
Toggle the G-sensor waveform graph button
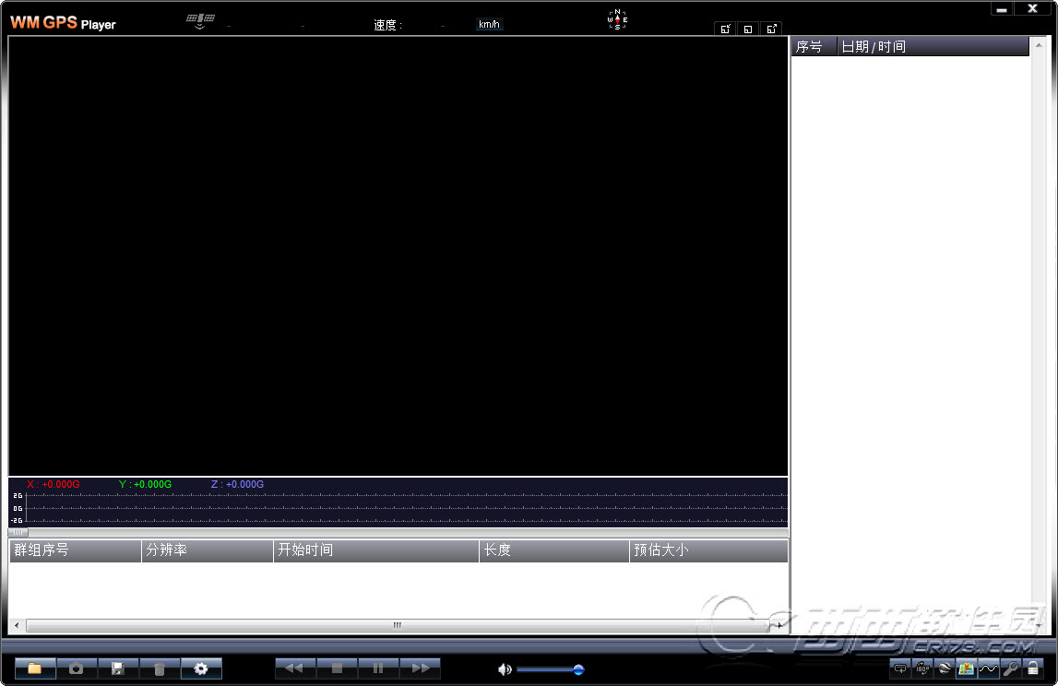[x=989, y=668]
